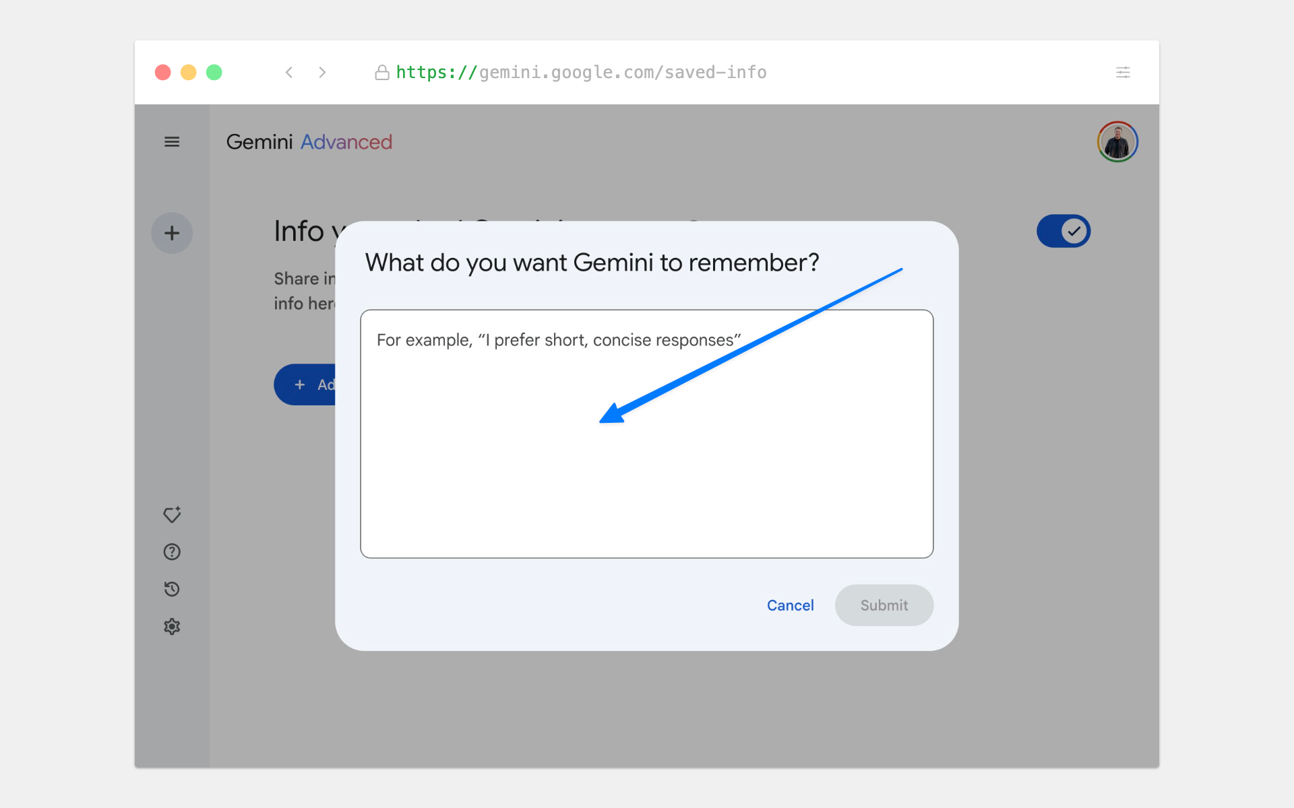
Task: Click the Cancel button in dialog
Action: [x=790, y=605]
